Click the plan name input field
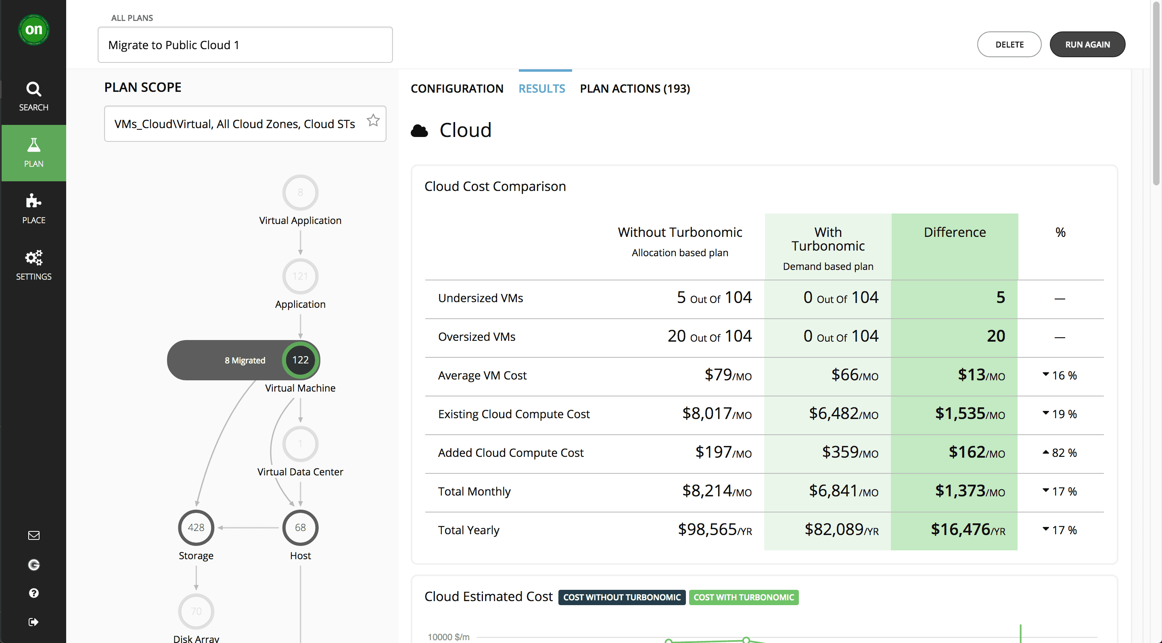 click(x=245, y=44)
